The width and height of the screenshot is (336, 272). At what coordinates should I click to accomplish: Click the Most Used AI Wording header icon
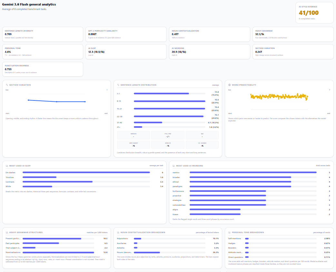[x=174, y=166]
